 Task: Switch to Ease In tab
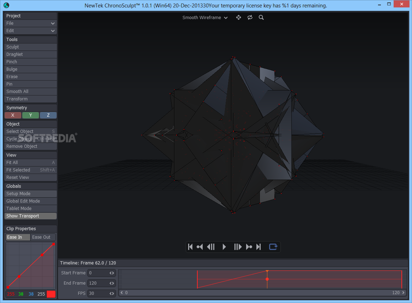pyautogui.click(x=18, y=237)
